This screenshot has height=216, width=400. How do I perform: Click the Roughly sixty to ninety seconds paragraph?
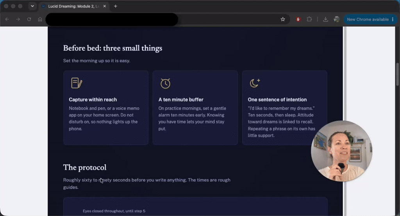click(x=147, y=183)
